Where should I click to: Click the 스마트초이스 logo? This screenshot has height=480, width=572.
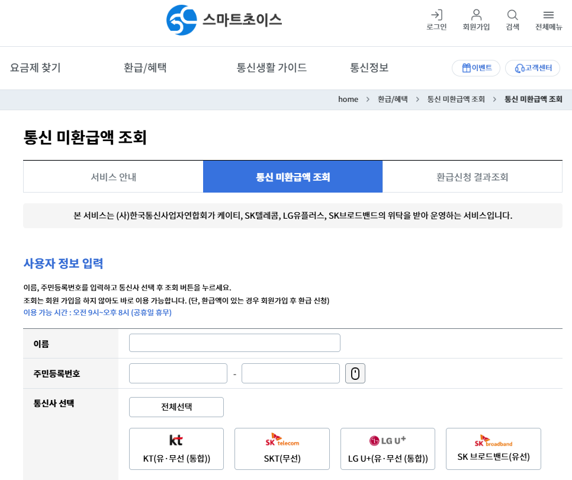pyautogui.click(x=223, y=20)
